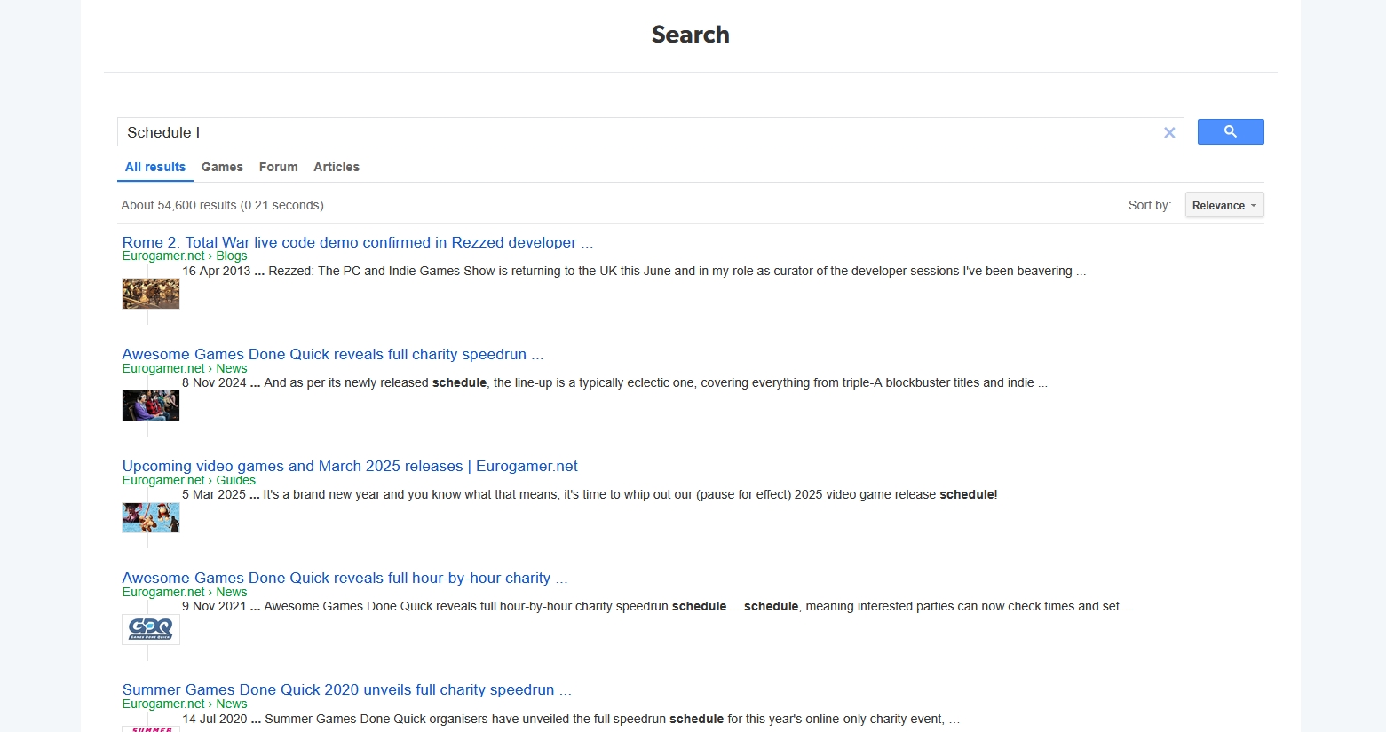Click 'Eurogamer.net › News' under 9 Nov 2021 result
This screenshot has height=732, width=1386.
[185, 592]
